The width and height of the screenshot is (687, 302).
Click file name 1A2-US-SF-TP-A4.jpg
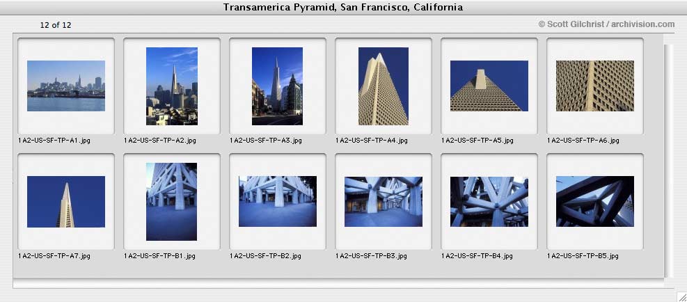coord(372,141)
